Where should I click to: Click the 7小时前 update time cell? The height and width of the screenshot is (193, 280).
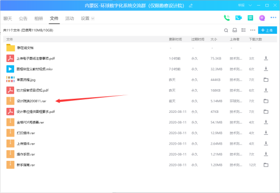click(175, 69)
